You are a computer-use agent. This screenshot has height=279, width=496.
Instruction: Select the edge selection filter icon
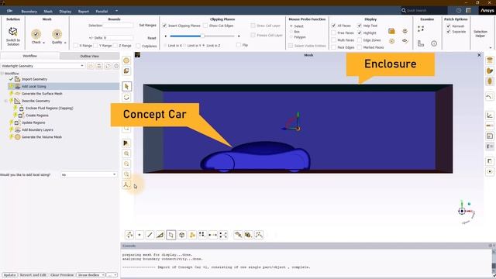pos(150,235)
